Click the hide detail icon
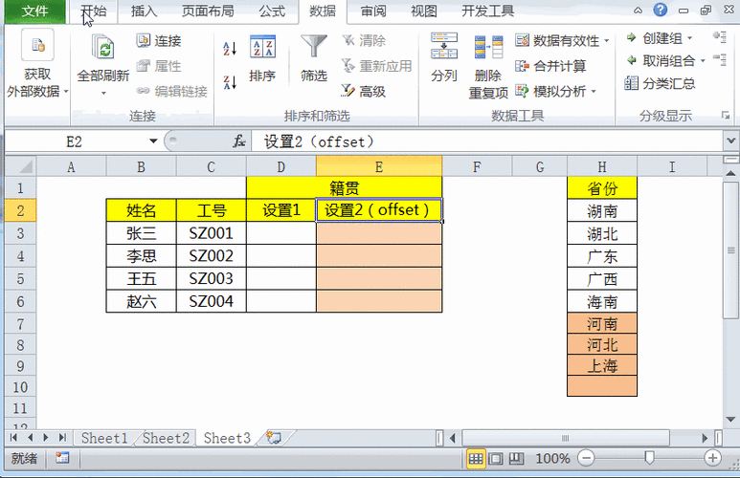This screenshot has width=740, height=478. [720, 59]
